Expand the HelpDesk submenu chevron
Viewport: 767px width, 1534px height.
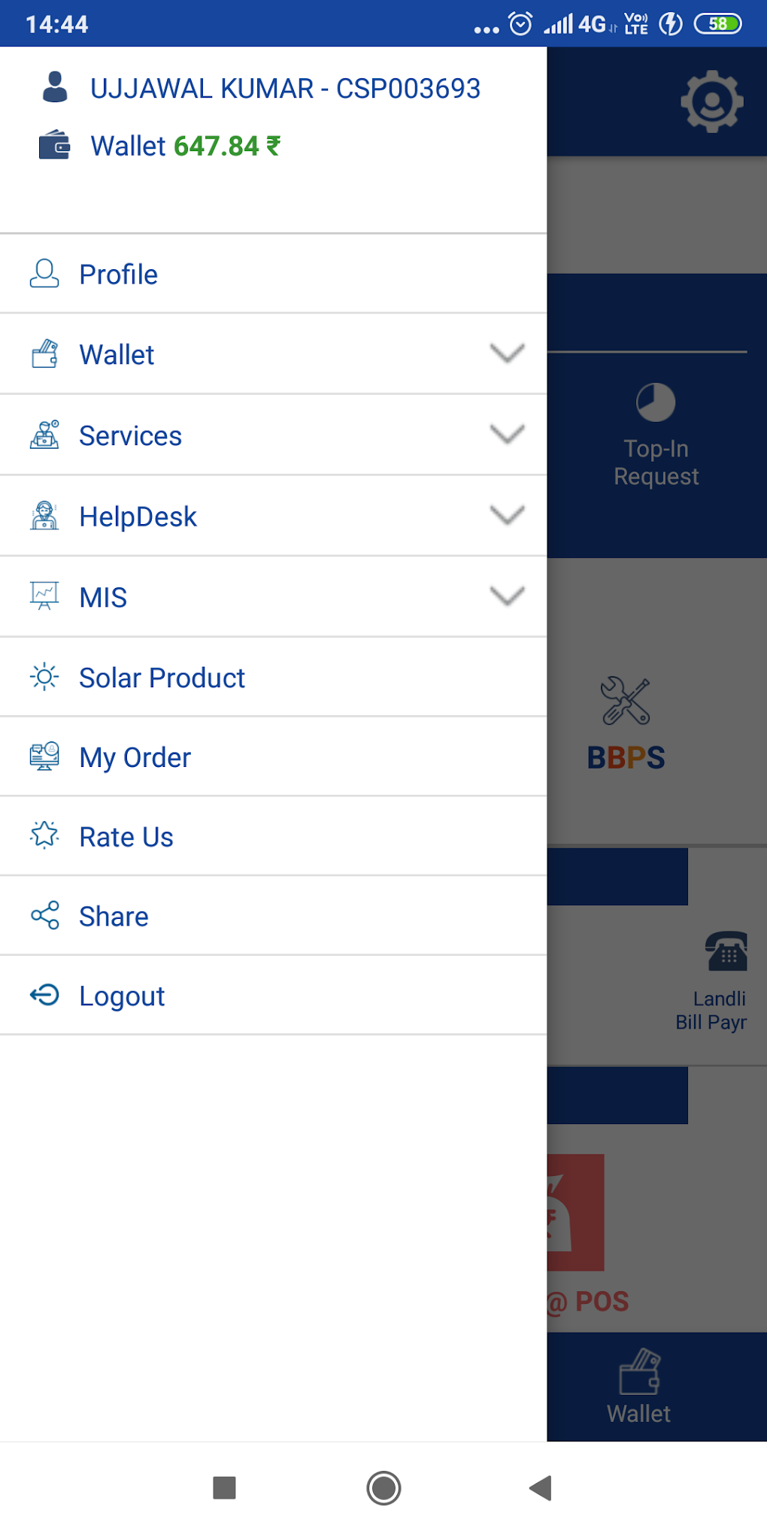point(507,516)
